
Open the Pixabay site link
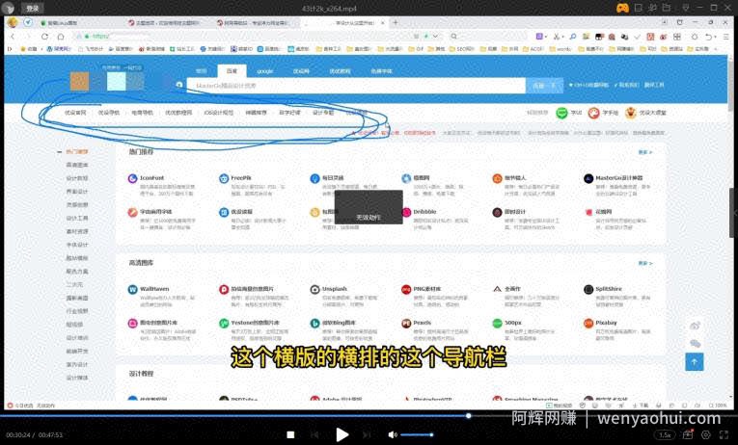tap(606, 323)
